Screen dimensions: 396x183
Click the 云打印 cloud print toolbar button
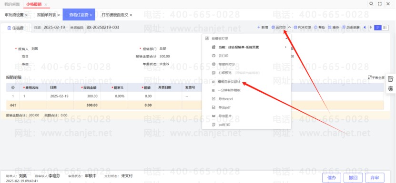coord(279,28)
